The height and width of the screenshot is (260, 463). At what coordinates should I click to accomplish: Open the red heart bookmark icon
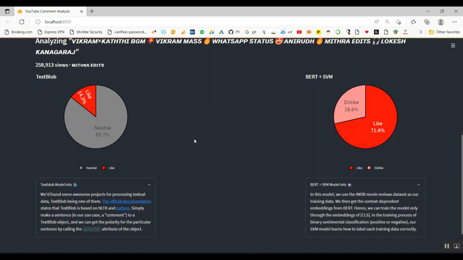(367, 32)
